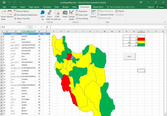Image resolution: width=167 pixels, height=116 pixels.
Task: Redo the last action
Action: click(x=15, y=2)
